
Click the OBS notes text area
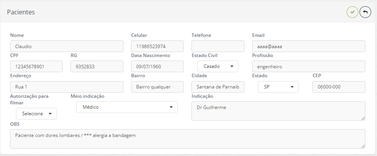click(188, 139)
